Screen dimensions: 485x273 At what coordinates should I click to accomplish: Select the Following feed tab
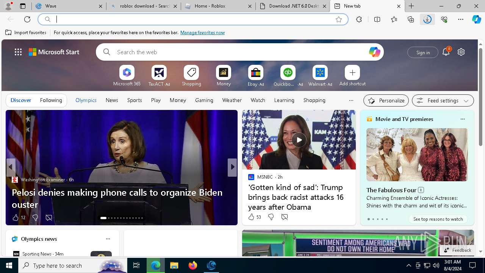[51, 100]
